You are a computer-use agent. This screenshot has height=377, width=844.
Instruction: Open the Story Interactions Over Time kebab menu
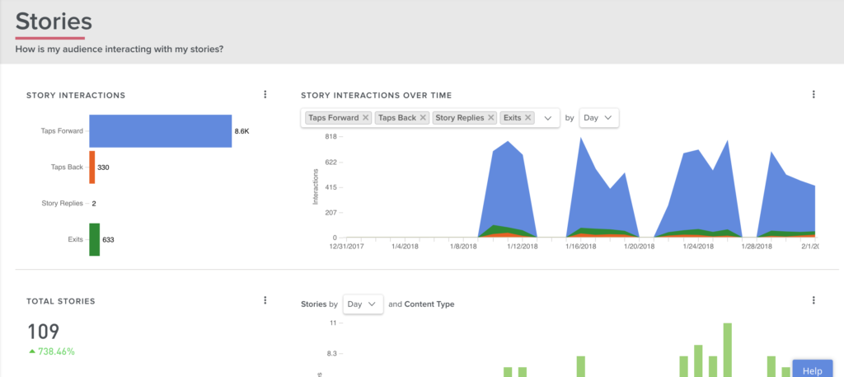pos(814,95)
